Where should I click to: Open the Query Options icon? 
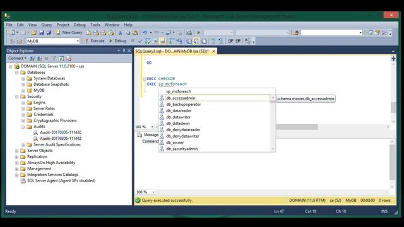pos(155,41)
